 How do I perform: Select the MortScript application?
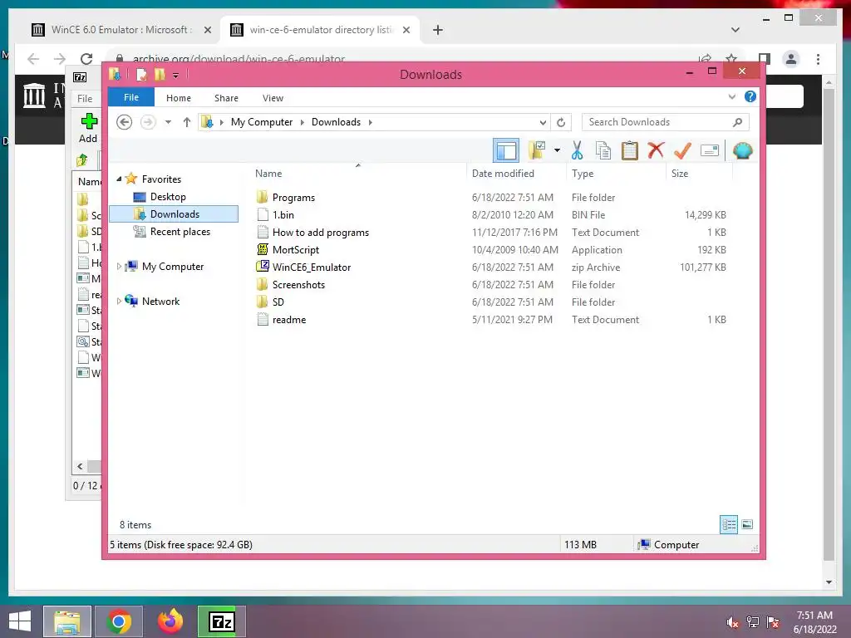click(x=295, y=249)
